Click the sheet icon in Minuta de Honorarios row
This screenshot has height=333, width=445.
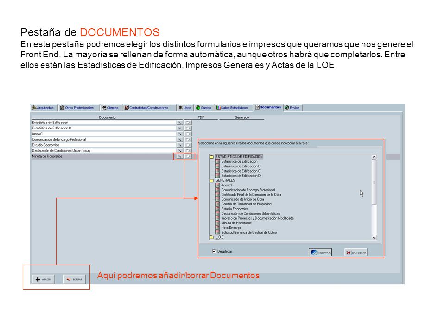pyautogui.click(x=188, y=156)
